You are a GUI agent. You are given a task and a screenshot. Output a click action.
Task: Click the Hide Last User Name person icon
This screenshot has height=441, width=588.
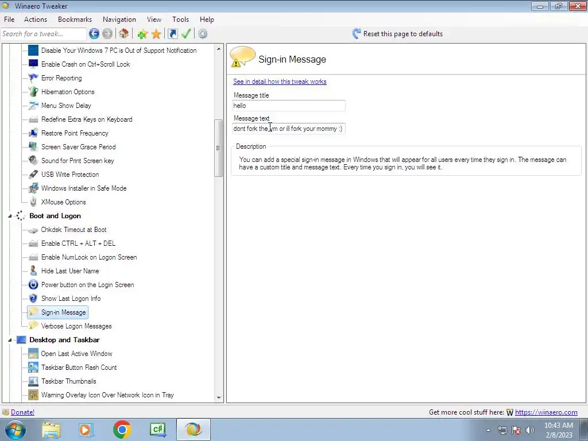click(33, 271)
